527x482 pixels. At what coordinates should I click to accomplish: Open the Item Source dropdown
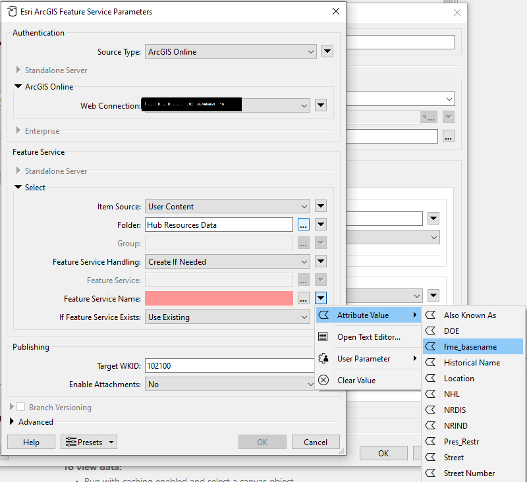pos(227,206)
